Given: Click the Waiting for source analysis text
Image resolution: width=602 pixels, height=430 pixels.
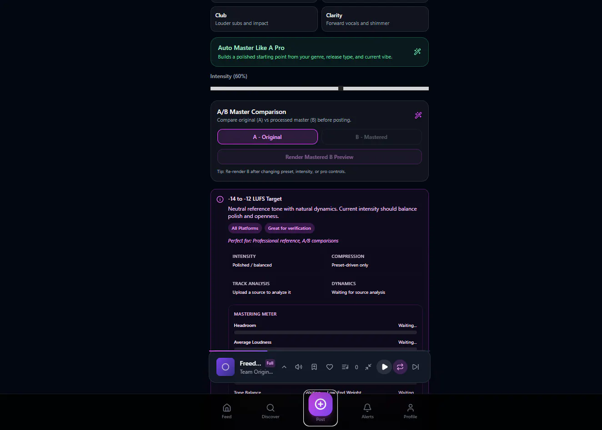Looking at the screenshot, I should 358,292.
